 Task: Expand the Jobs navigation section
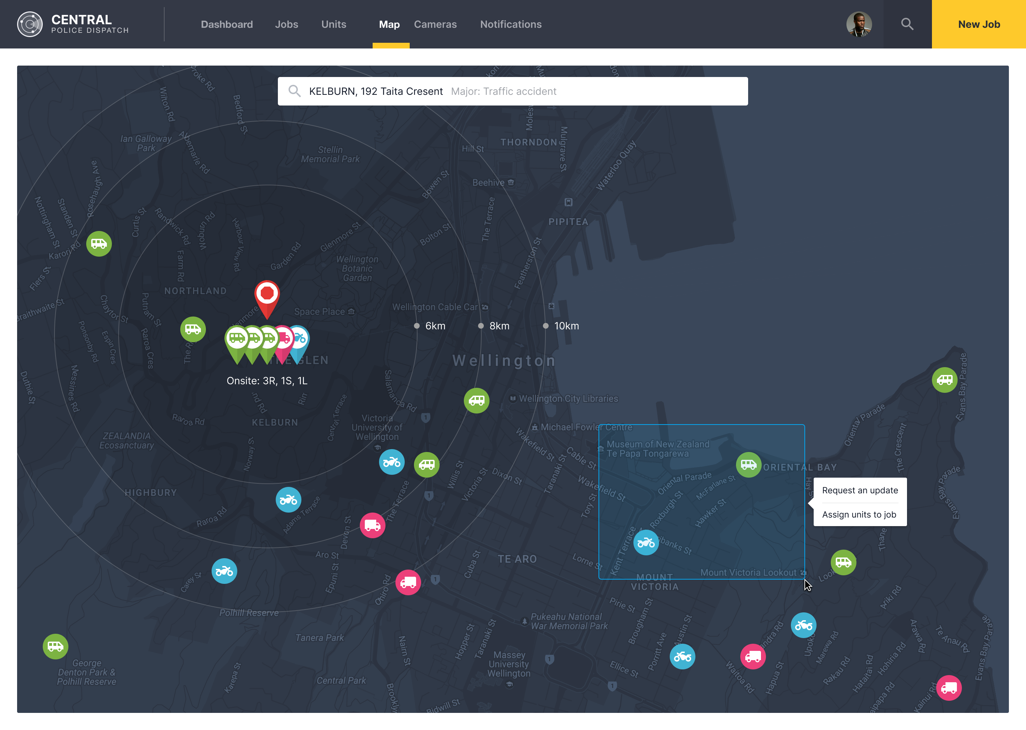coord(286,24)
